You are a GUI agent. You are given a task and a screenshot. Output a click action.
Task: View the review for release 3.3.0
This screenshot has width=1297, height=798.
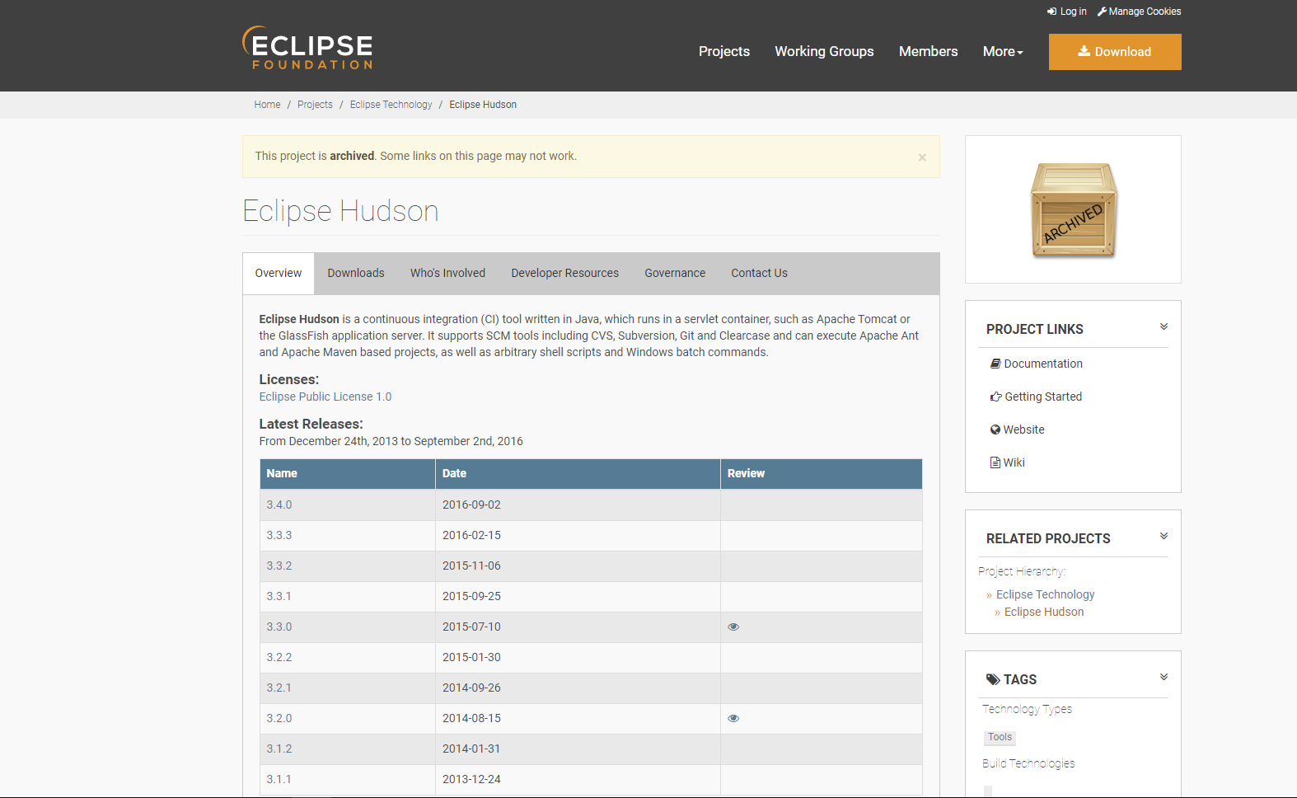733,627
